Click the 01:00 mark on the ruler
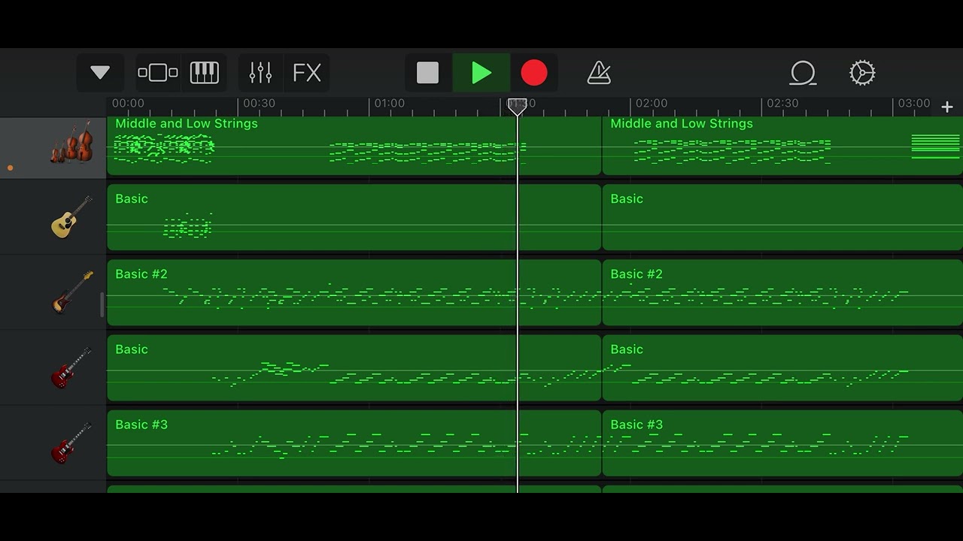The height and width of the screenshot is (541, 963). point(390,103)
